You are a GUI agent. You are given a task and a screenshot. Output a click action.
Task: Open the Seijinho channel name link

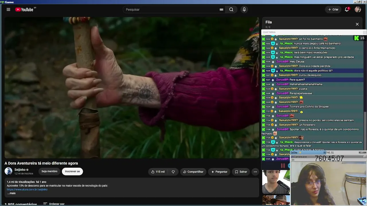tap(20, 170)
